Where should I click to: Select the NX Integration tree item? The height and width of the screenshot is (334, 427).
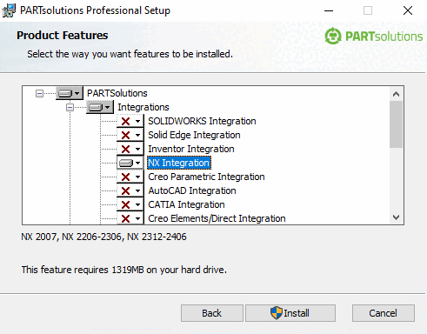coord(179,163)
